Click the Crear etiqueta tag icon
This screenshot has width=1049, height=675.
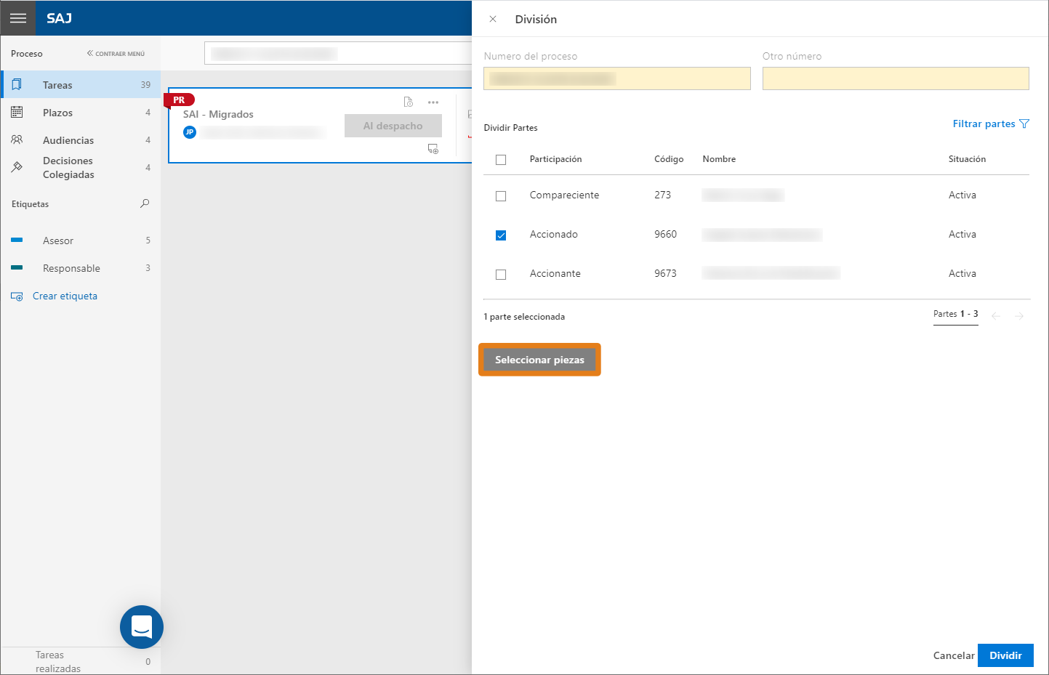tap(17, 296)
